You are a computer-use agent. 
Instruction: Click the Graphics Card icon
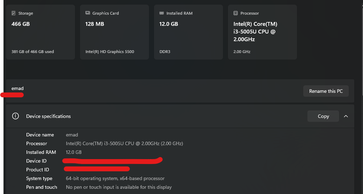88,13
